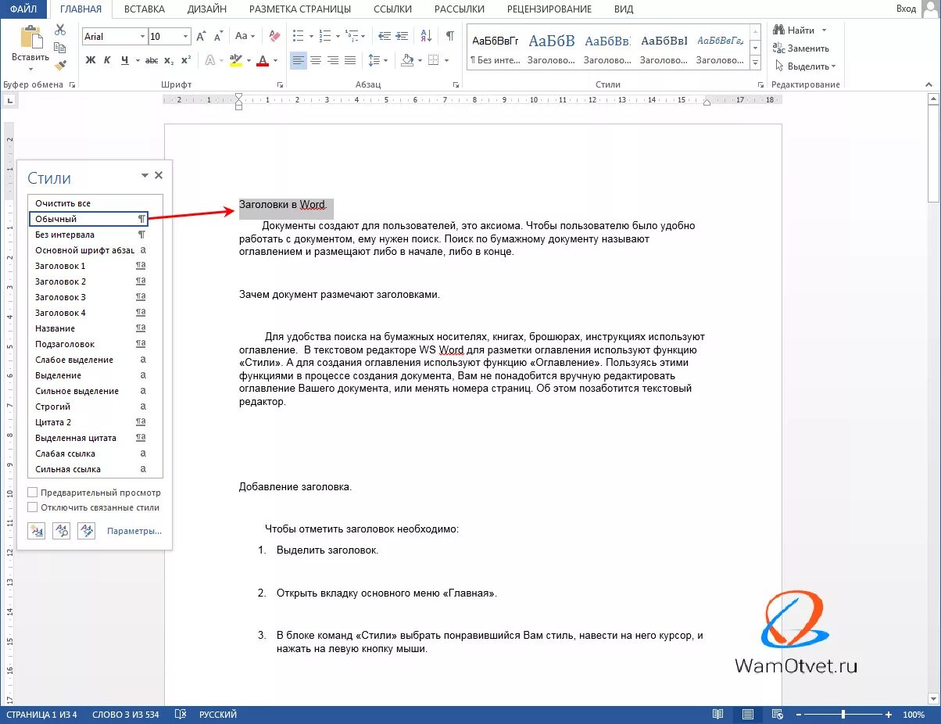941x724 pixels.
Task: Sort text with the A-Я sort icon
Action: point(426,37)
